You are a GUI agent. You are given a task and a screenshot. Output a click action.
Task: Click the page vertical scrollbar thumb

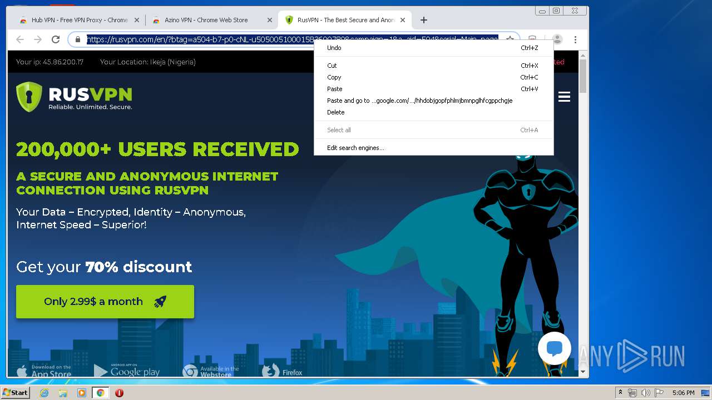click(x=583, y=76)
